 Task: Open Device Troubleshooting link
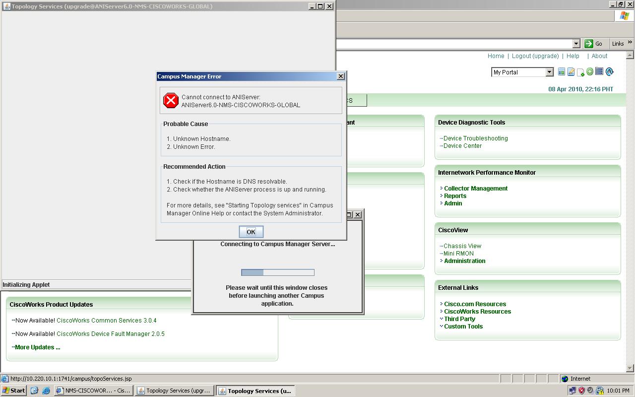[475, 138]
